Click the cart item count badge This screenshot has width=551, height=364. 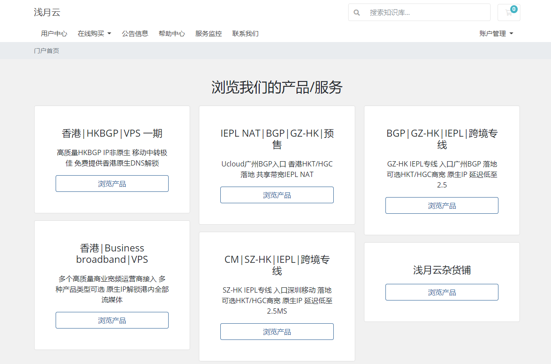[x=514, y=9]
